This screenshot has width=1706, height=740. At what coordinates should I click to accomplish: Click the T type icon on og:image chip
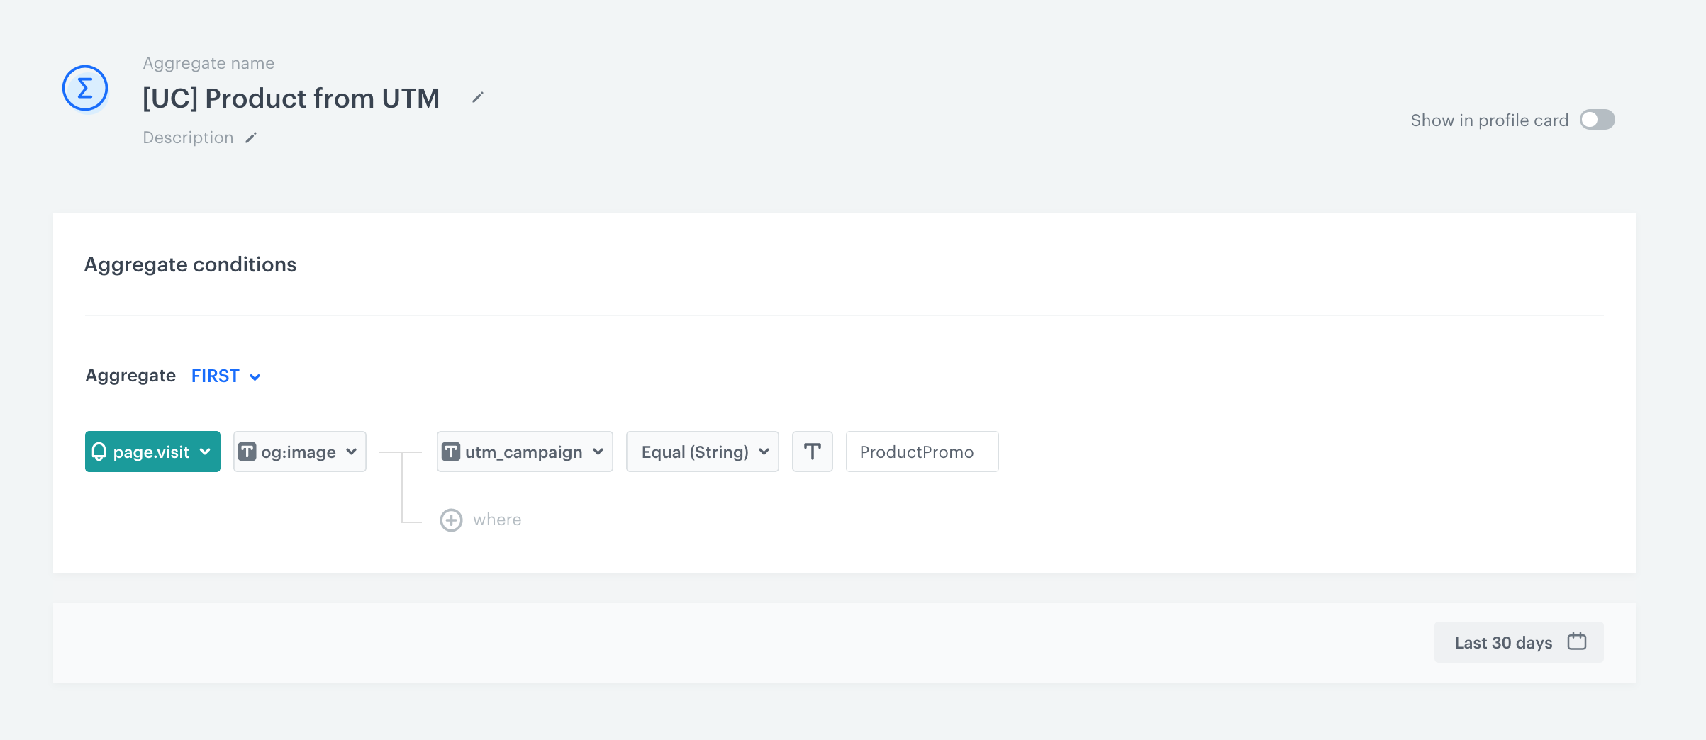(248, 452)
